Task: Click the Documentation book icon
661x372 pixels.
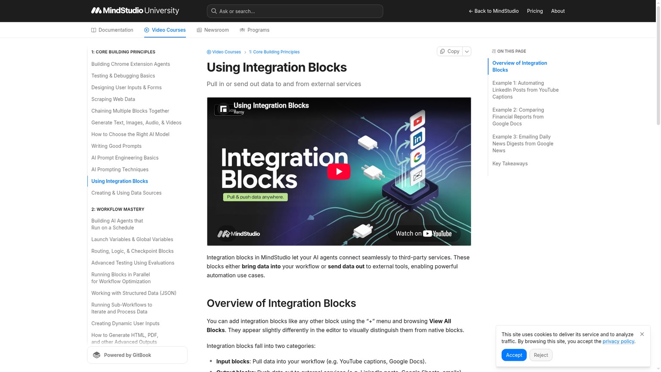Action: (93, 30)
